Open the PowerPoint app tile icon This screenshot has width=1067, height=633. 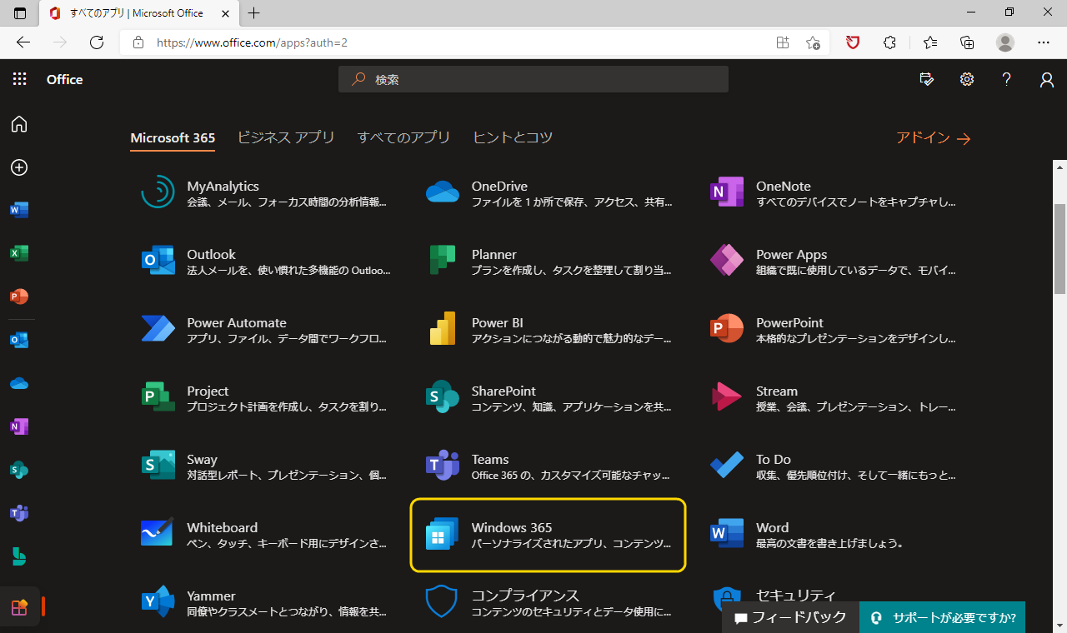tap(727, 328)
